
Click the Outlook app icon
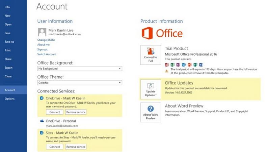click(184, 65)
